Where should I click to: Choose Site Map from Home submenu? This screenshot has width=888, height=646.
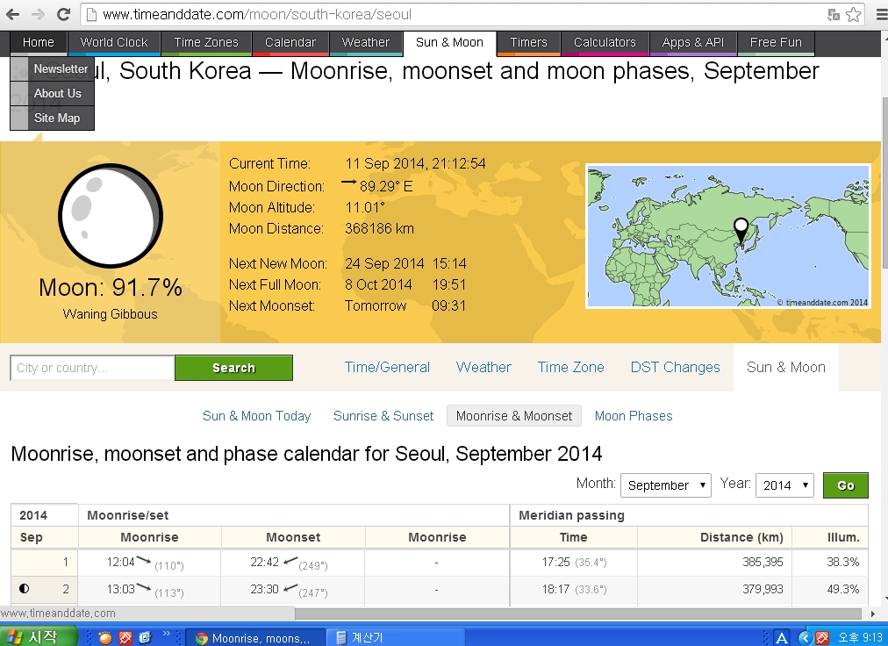point(57,118)
